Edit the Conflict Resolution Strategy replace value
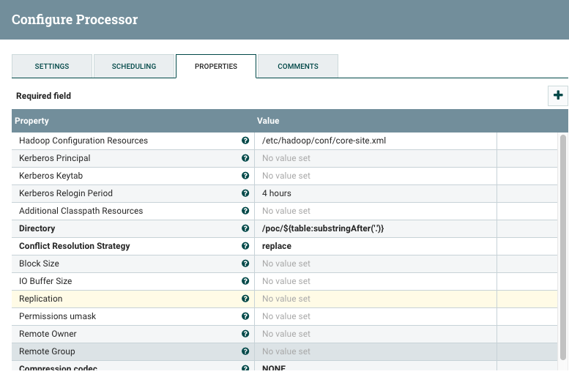The image size is (569, 377). (x=375, y=246)
